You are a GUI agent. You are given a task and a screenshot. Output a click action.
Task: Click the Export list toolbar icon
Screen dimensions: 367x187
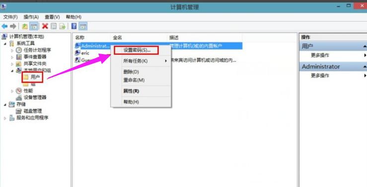(x=63, y=26)
